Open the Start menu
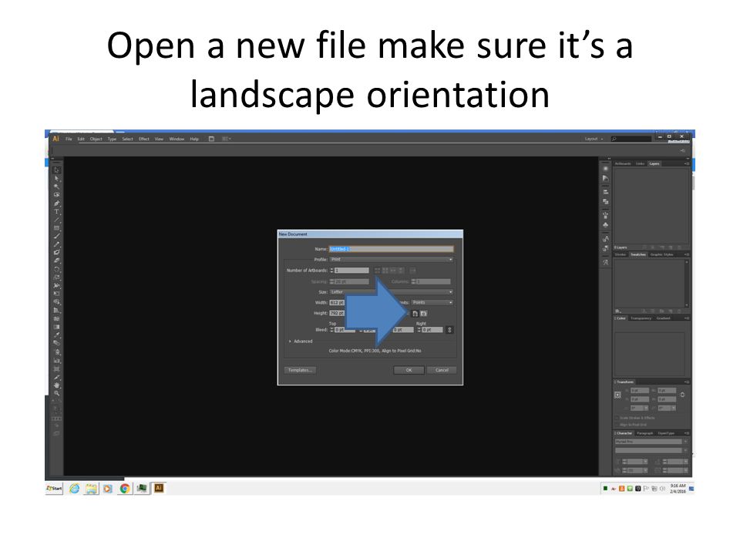 click(x=54, y=489)
